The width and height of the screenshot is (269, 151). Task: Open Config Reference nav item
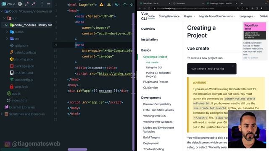click(x=169, y=16)
